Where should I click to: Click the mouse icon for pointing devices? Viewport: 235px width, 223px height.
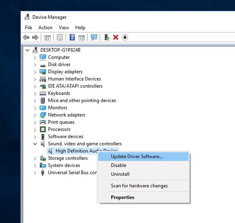[x=43, y=100]
